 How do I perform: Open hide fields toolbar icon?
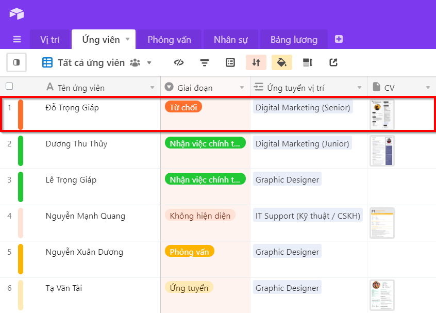(179, 62)
